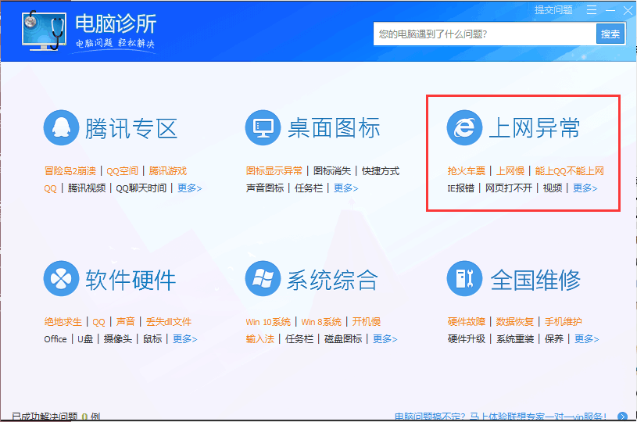Open the hamburger menu in title bar

[x=592, y=10]
